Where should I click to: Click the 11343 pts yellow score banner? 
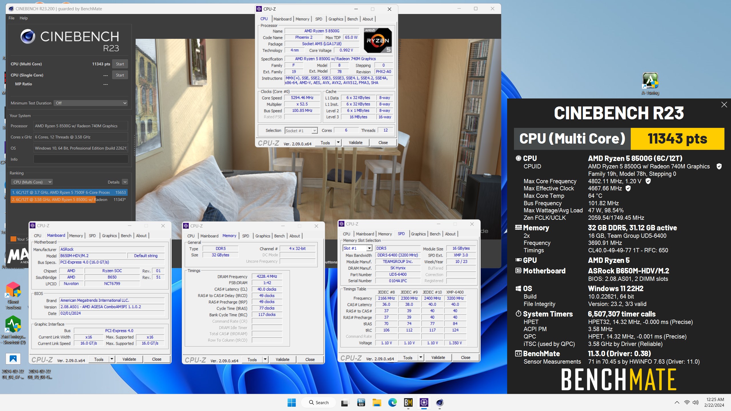coord(677,139)
